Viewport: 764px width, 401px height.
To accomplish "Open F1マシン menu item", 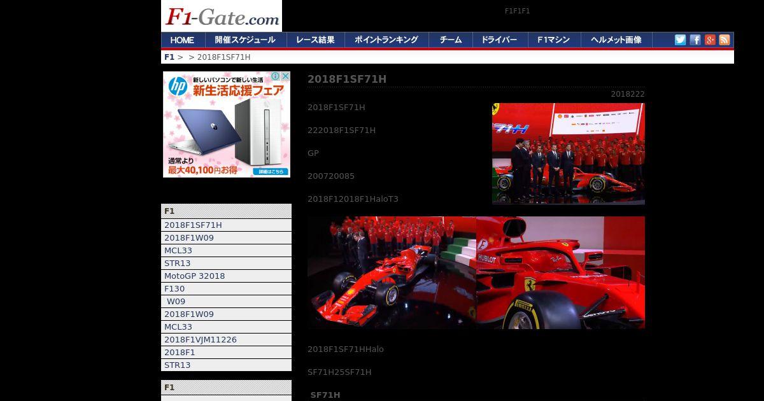I will tap(554, 39).
